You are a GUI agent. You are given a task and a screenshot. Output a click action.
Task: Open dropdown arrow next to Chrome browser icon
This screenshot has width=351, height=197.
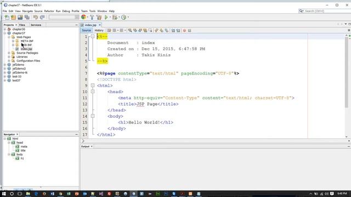click(88, 17)
